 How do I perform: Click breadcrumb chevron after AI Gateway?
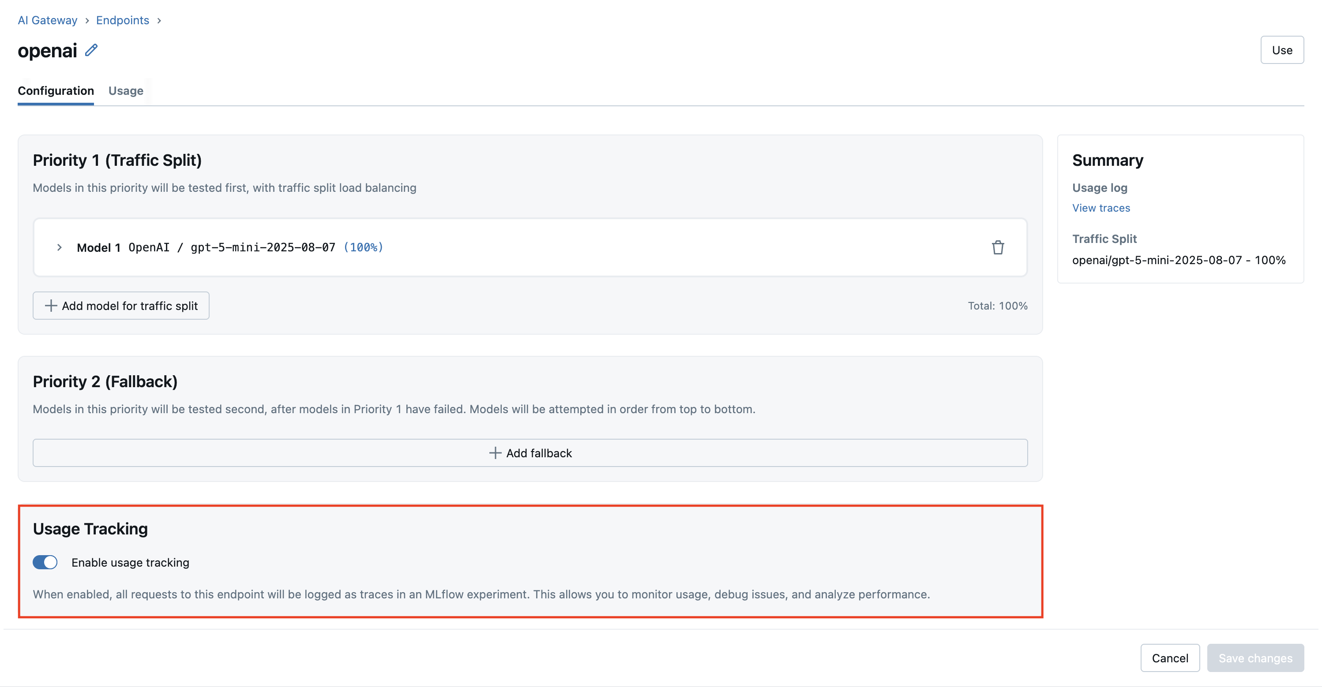point(87,21)
